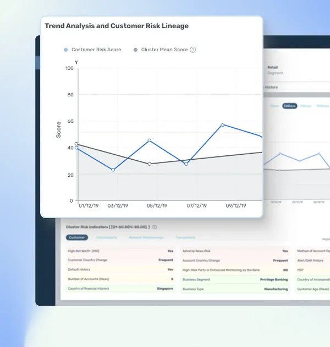This screenshot has width=330, height=347.
Task: Click the cluster mean point at chart start
Action: point(76,144)
